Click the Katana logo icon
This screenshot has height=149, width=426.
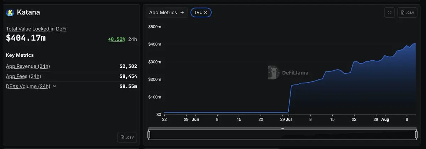pos(10,12)
